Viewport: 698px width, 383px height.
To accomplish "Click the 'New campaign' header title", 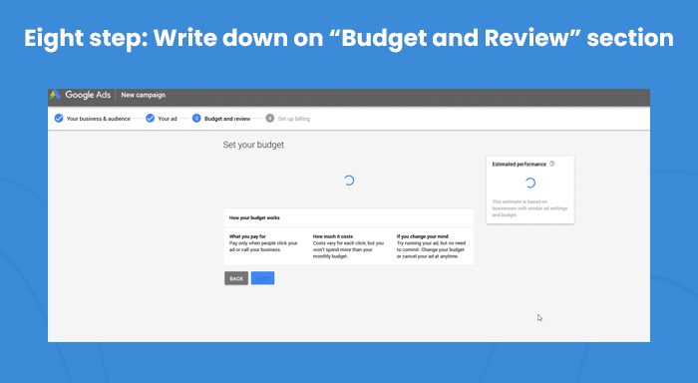I will pos(143,95).
